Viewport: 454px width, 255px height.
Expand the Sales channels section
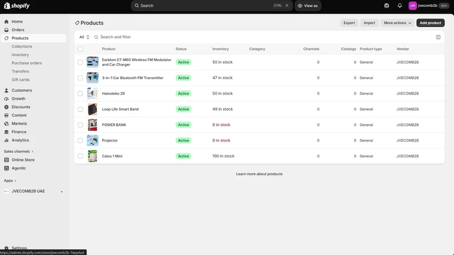coord(19,151)
